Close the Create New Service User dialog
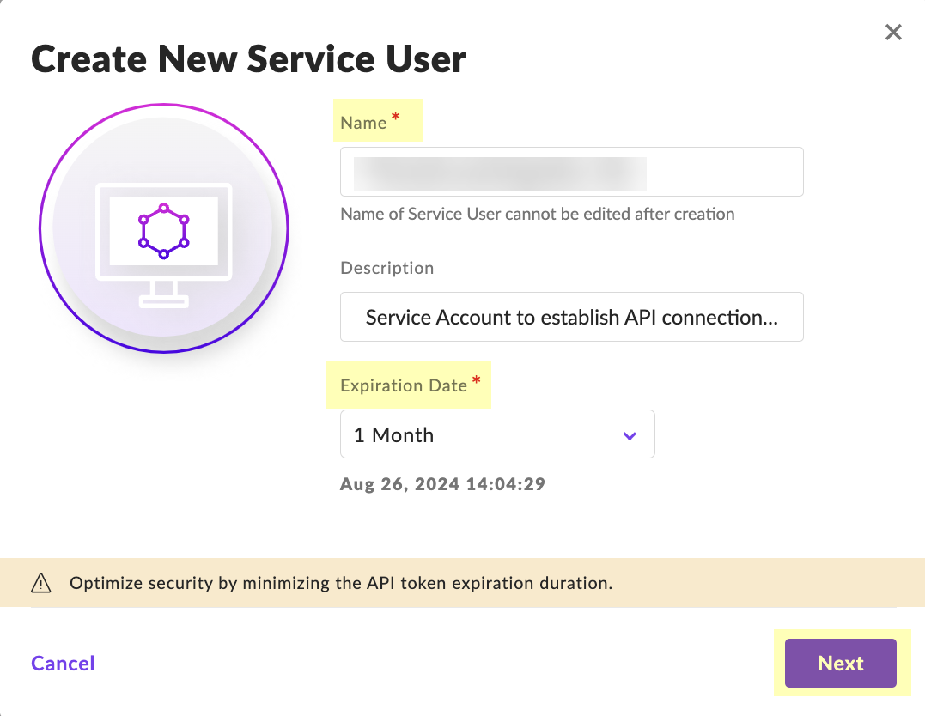Viewport: 925px width, 716px height. 893,33
